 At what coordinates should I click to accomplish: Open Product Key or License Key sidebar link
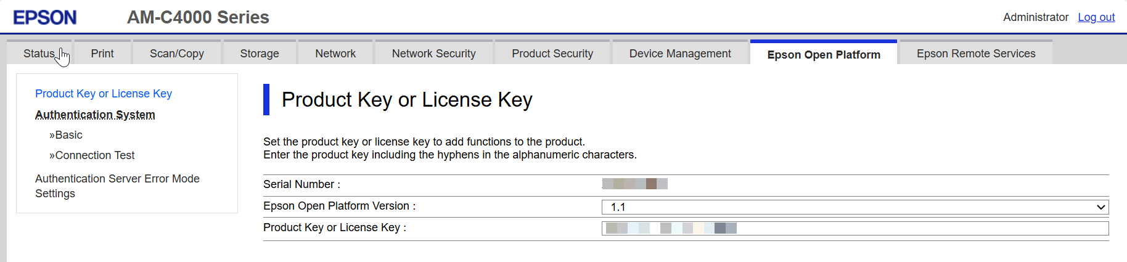tap(104, 94)
